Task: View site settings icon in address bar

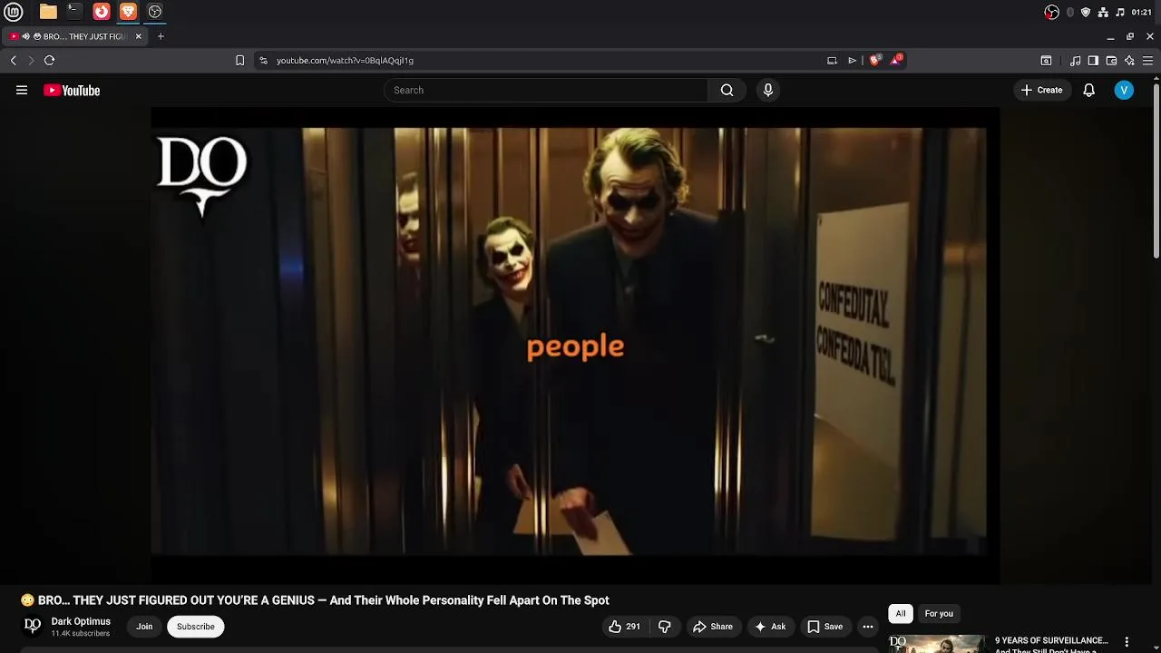Action: coord(263,61)
